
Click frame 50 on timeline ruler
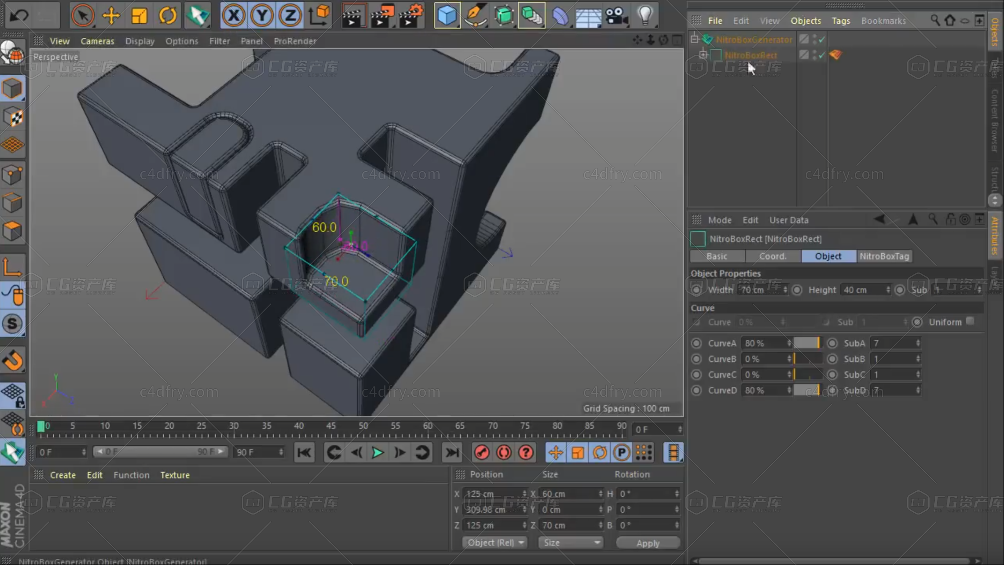[x=364, y=426]
